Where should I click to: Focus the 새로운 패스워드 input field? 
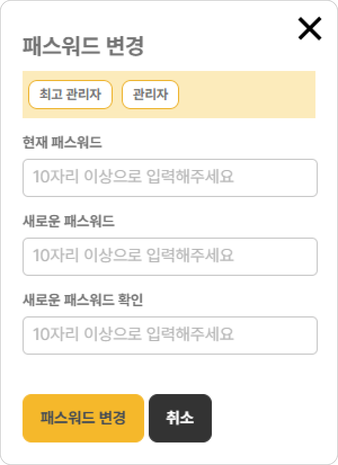(170, 257)
